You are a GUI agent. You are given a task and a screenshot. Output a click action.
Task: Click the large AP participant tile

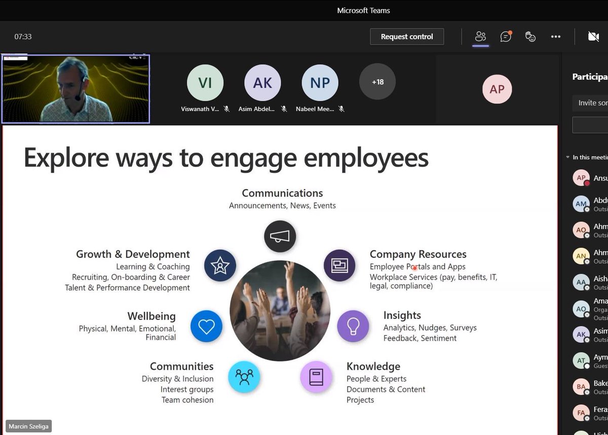pyautogui.click(x=497, y=89)
